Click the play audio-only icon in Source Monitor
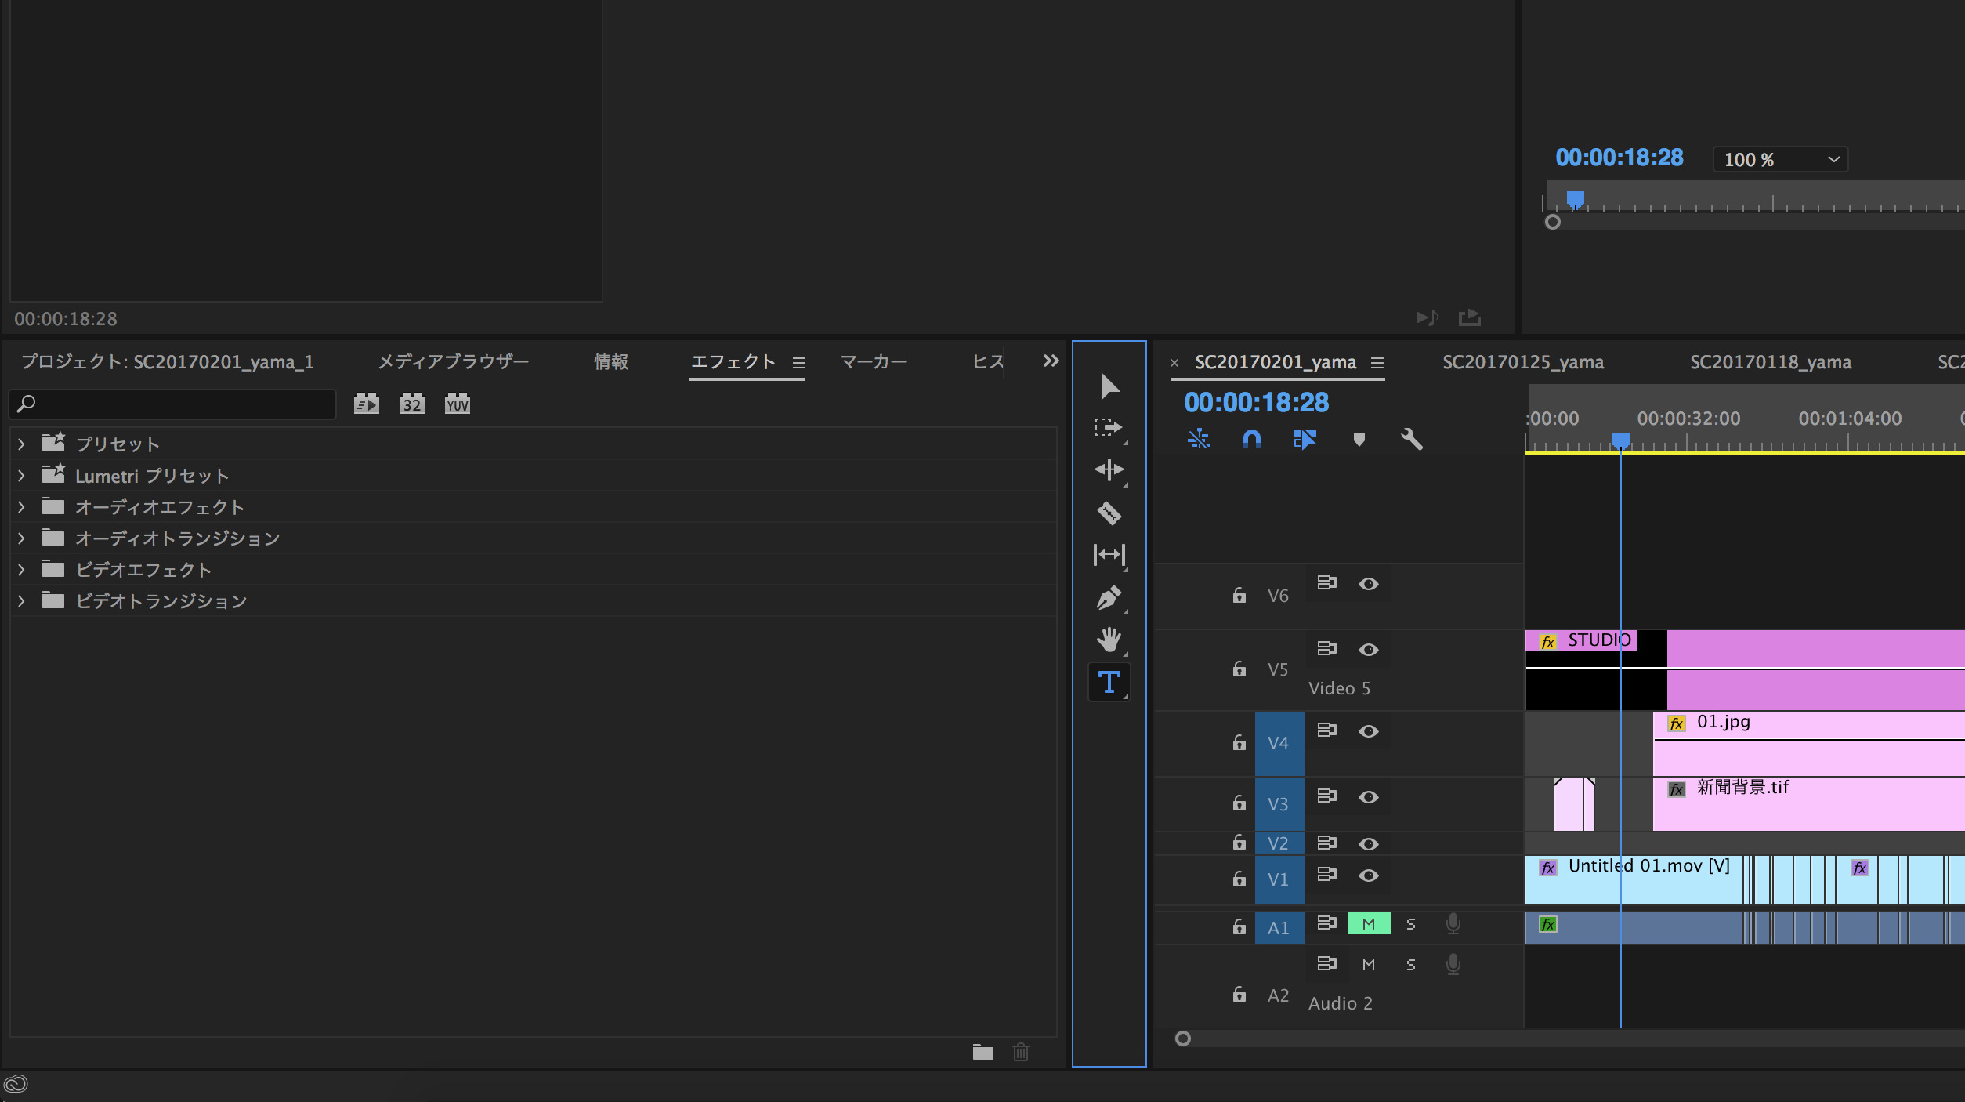Image resolution: width=1965 pixels, height=1102 pixels. [1427, 317]
